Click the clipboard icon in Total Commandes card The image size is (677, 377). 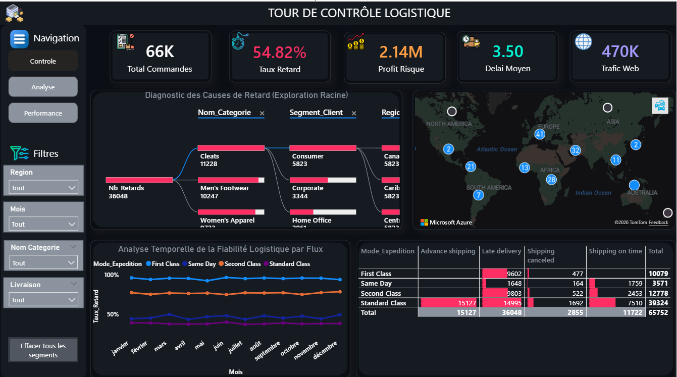(125, 42)
